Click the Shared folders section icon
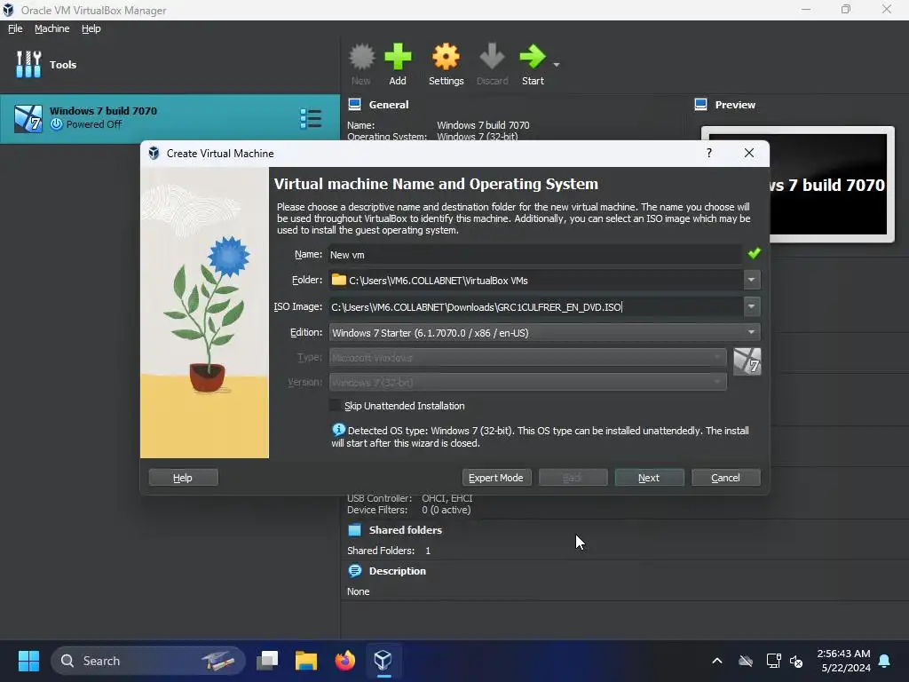The image size is (909, 682). click(354, 530)
